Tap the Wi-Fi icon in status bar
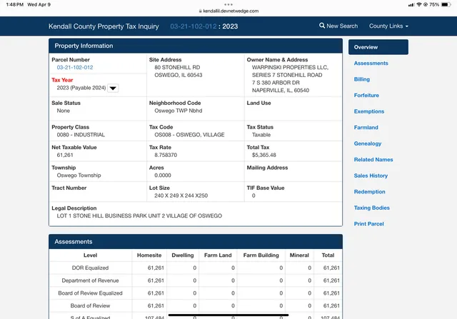Screen dimensions: 457x319 click(x=418, y=4)
